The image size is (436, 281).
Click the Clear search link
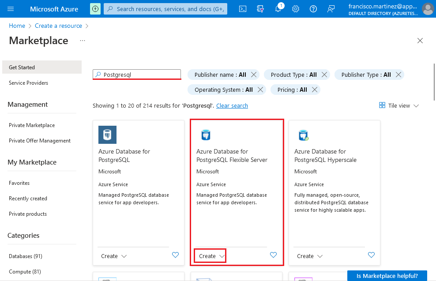[232, 106]
